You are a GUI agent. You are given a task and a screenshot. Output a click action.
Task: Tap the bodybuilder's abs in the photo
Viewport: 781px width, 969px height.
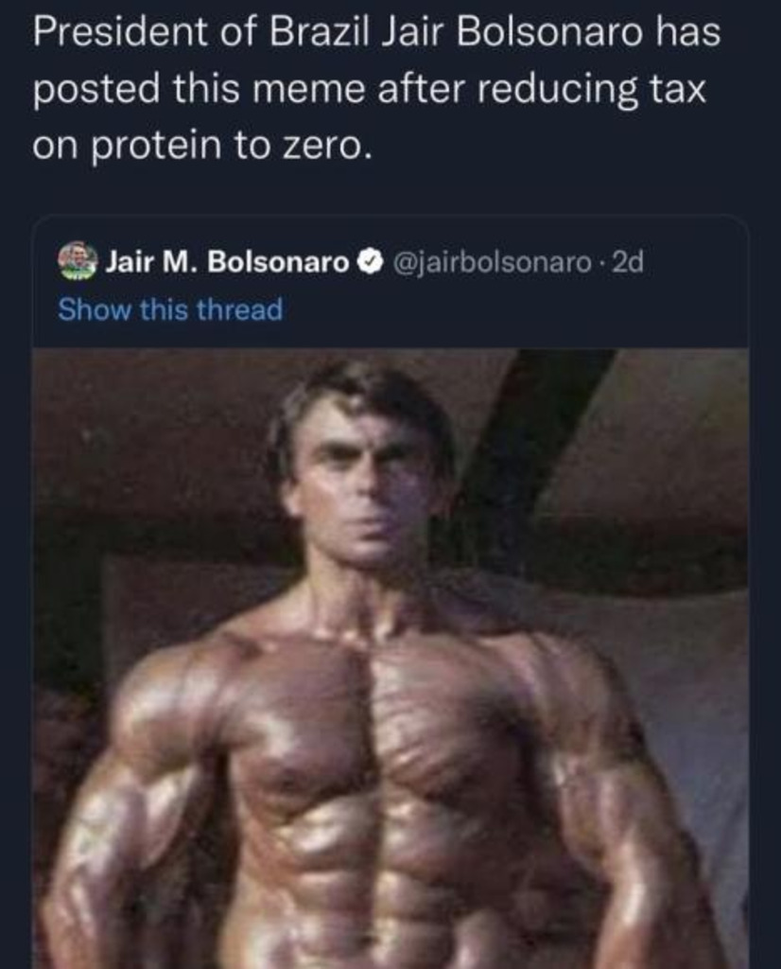(x=378, y=890)
